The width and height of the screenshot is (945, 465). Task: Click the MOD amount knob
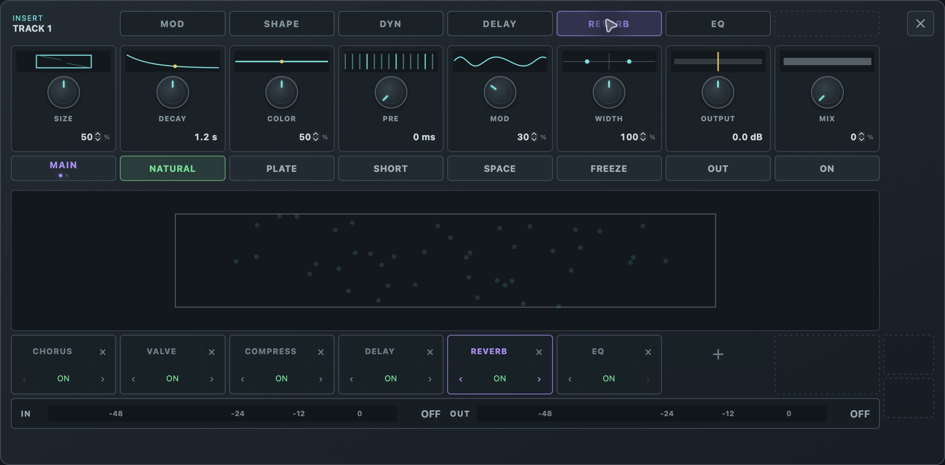[500, 92]
